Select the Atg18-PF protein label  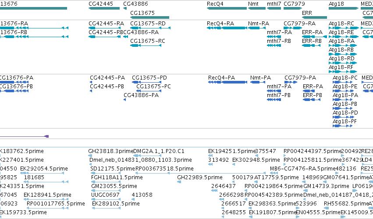(x=345, y=122)
